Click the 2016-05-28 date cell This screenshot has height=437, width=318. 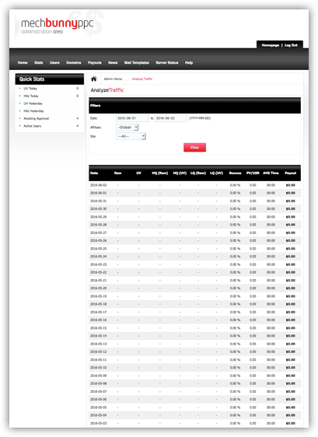(x=99, y=225)
